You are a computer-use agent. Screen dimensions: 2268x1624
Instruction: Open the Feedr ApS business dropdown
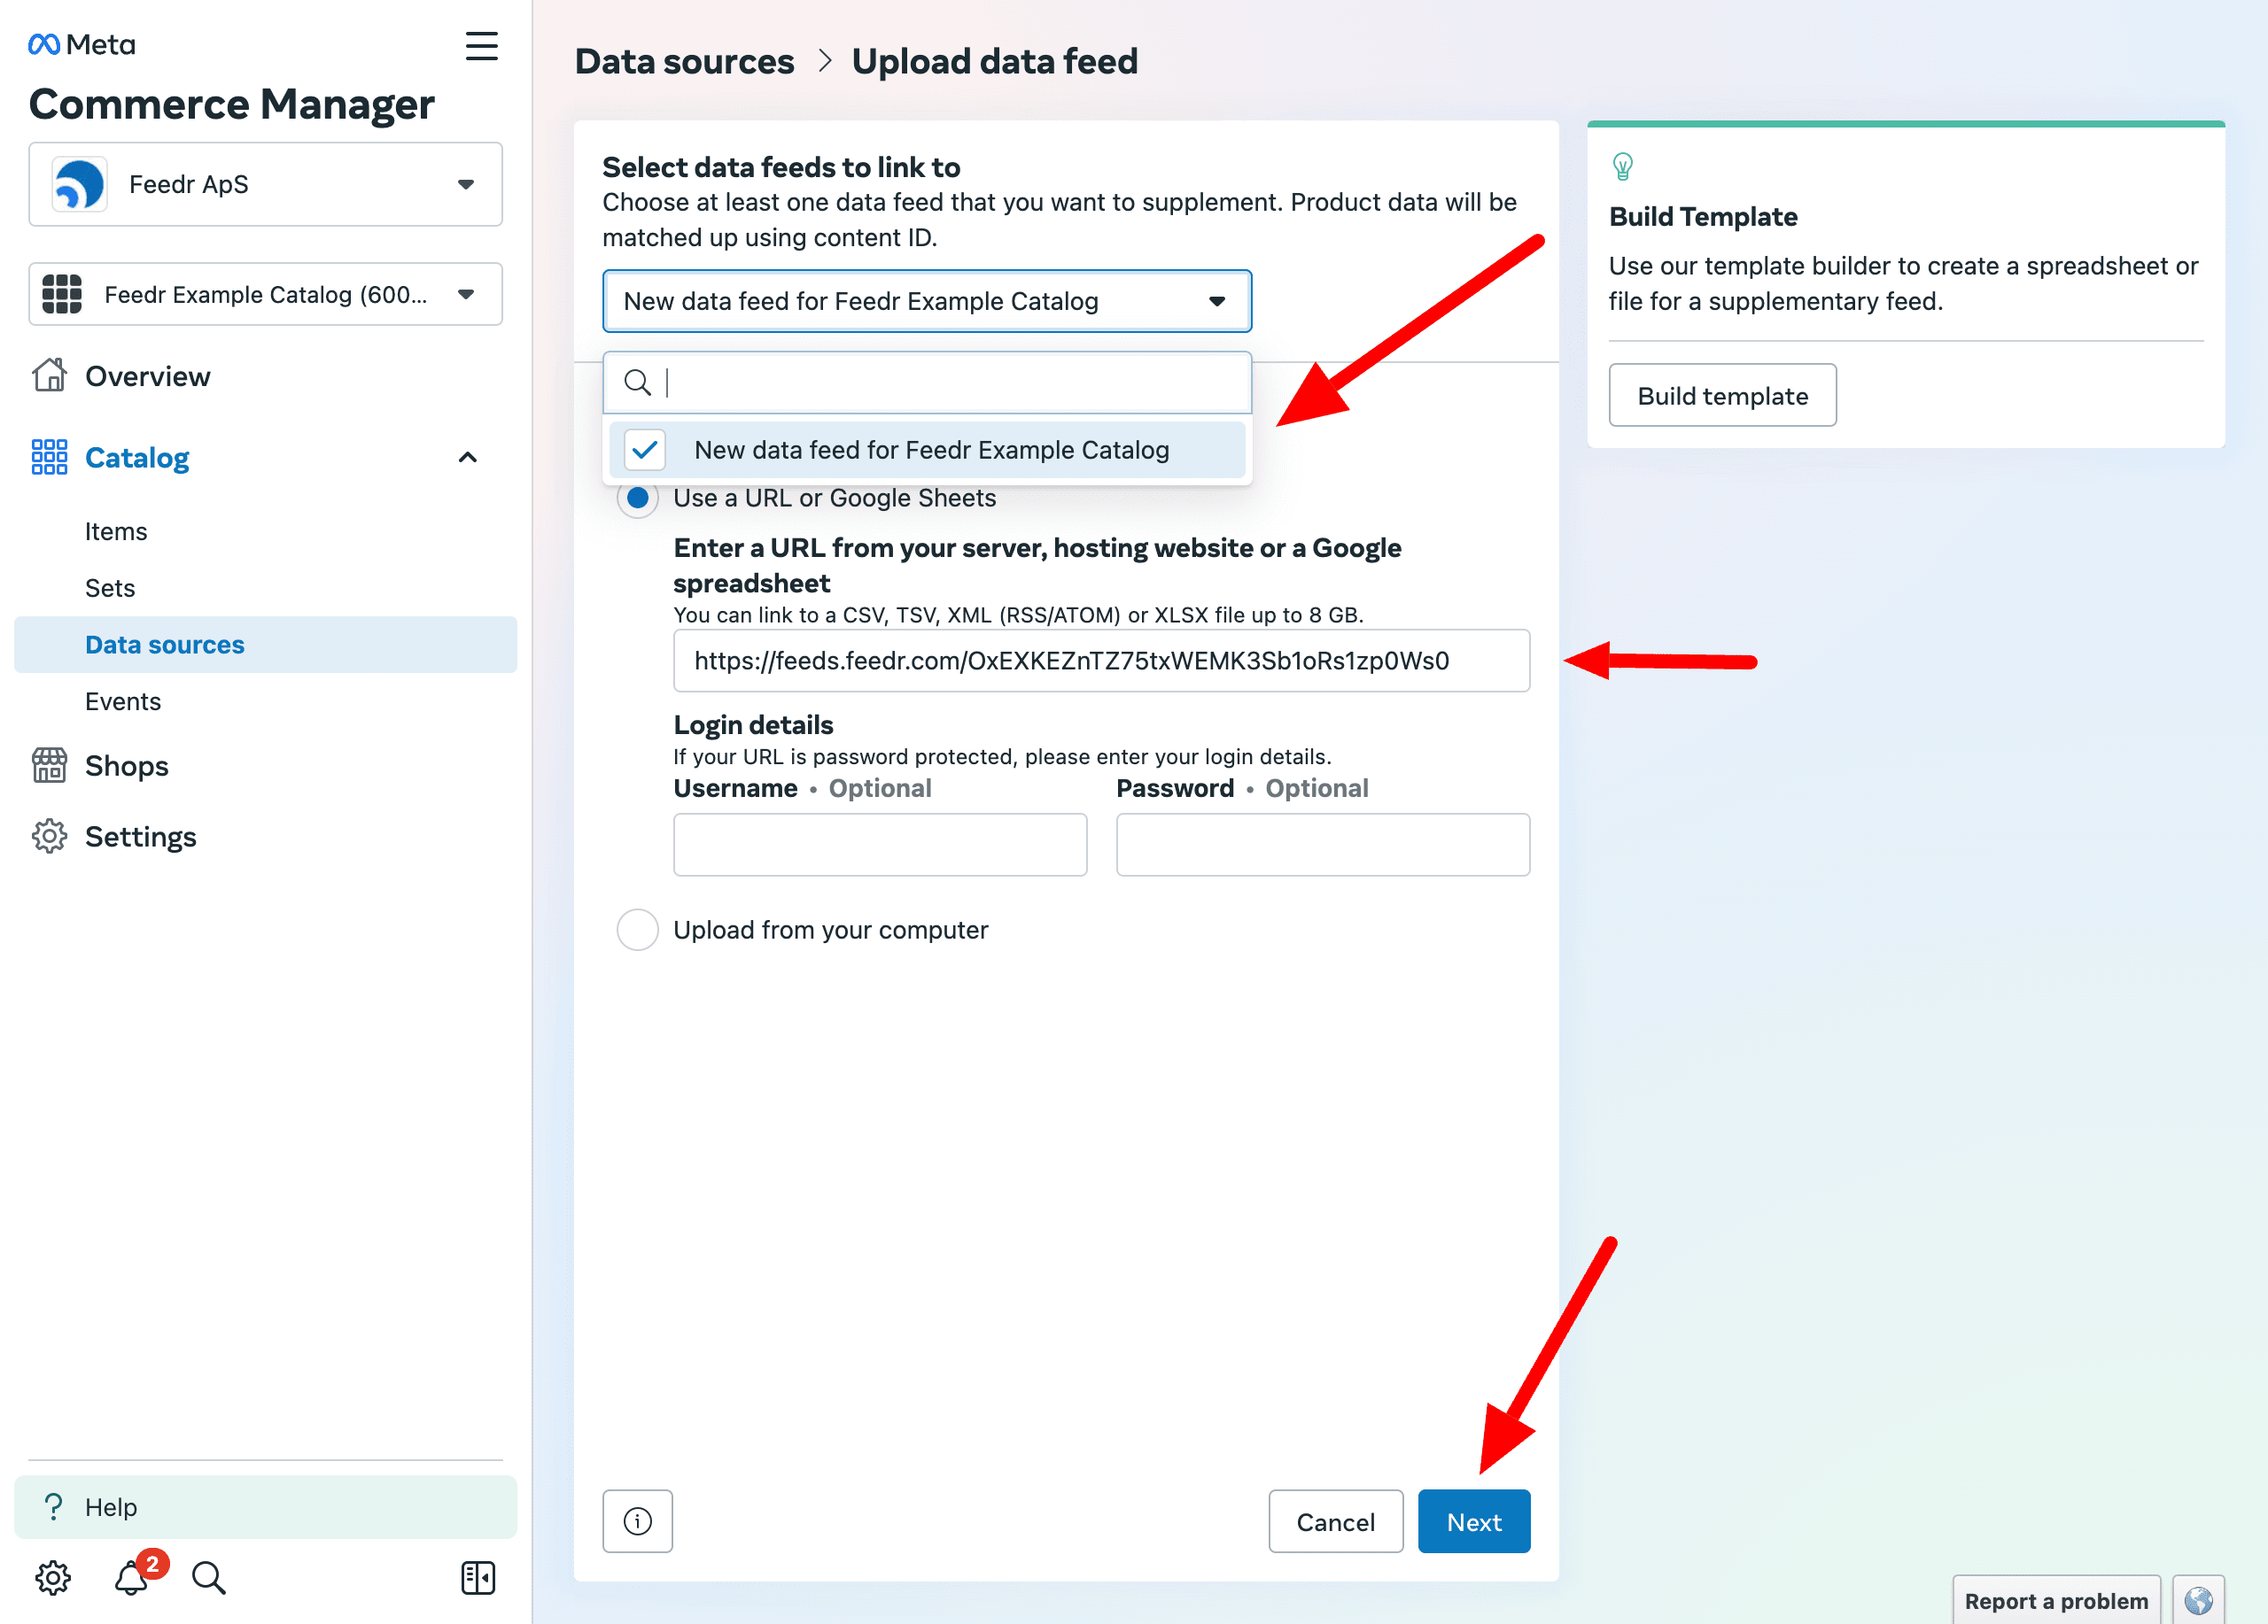click(265, 185)
